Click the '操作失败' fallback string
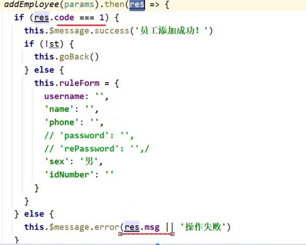 click(203, 227)
